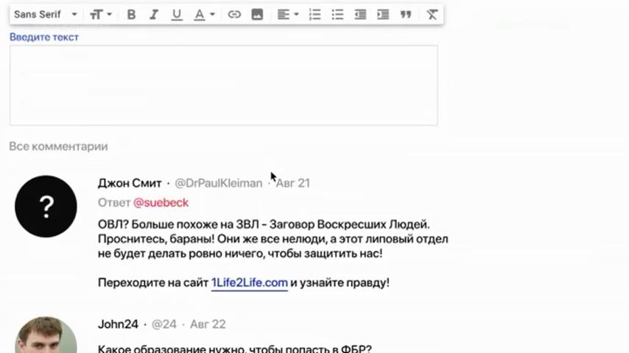Open the text size dropdown
The height and width of the screenshot is (353, 629).
[101, 15]
